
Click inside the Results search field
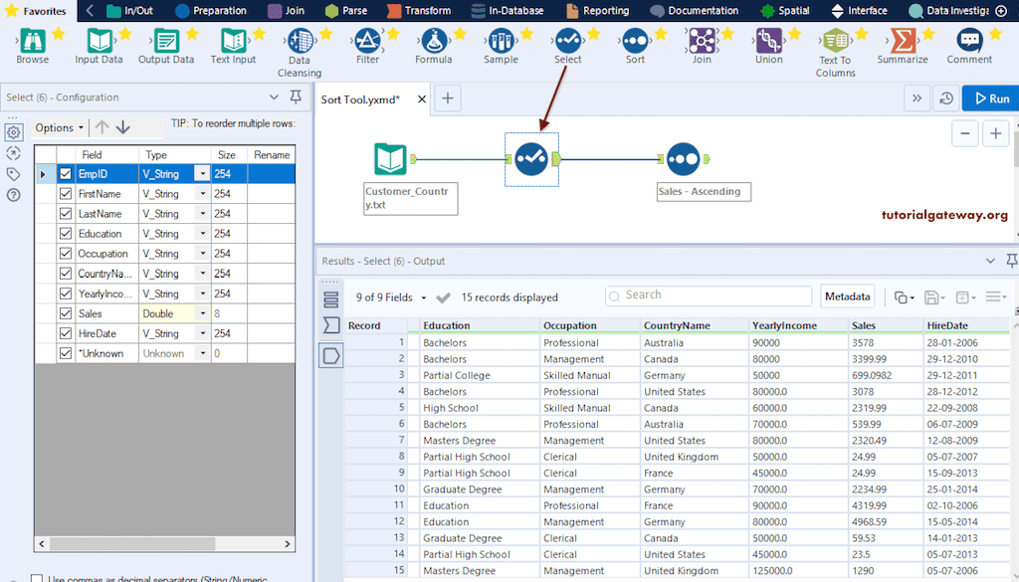pyautogui.click(x=707, y=295)
